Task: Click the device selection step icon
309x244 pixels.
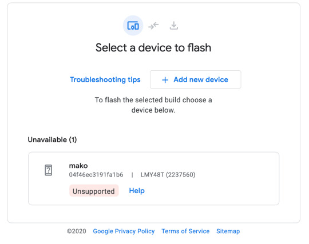Action: click(x=133, y=26)
